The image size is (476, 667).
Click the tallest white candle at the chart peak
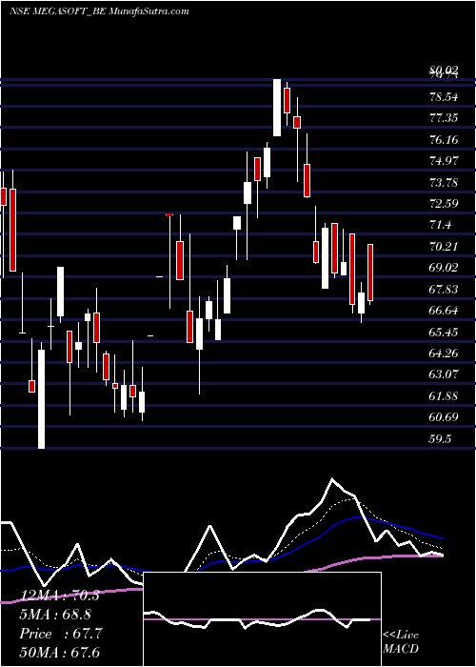pyautogui.click(x=277, y=108)
